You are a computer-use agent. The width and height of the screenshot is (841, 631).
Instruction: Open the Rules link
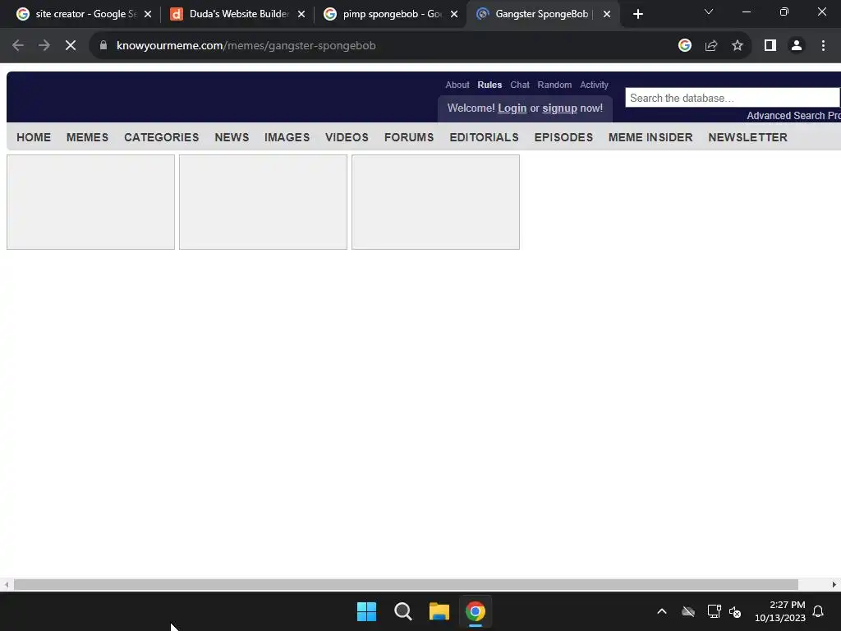pyautogui.click(x=489, y=85)
